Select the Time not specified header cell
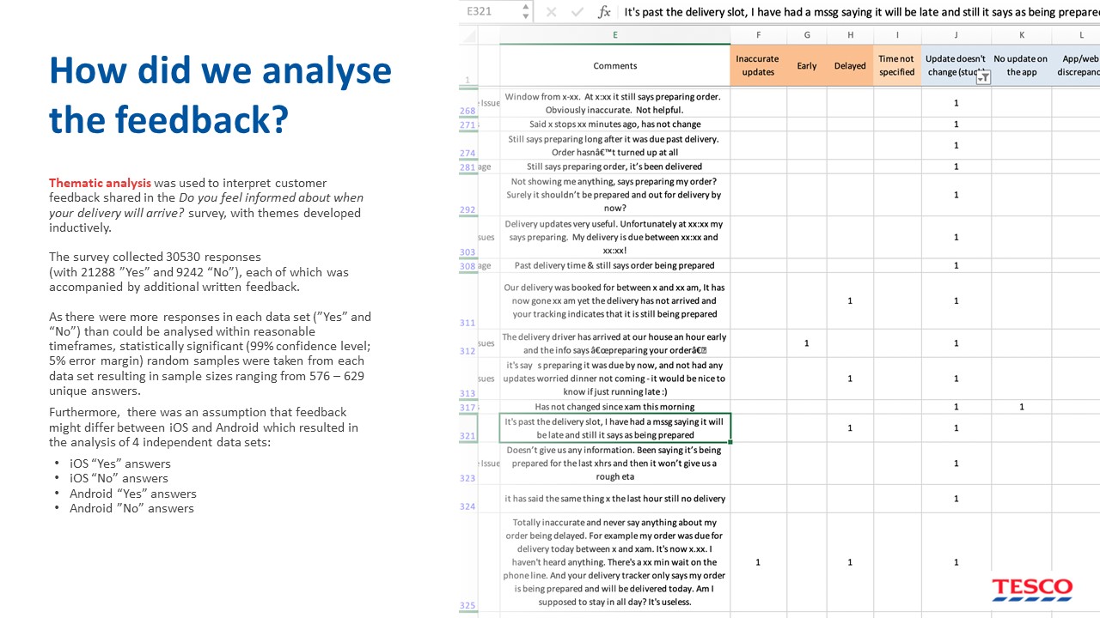This screenshot has width=1100, height=618. (897, 65)
